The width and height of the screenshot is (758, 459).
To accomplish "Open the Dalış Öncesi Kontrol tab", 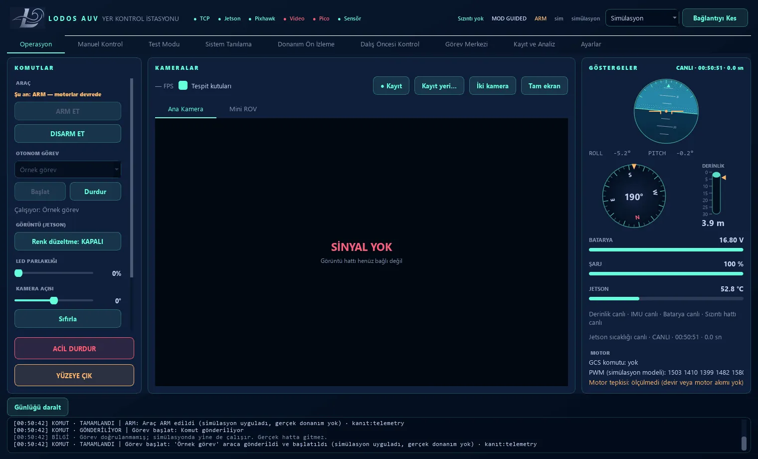I will point(390,44).
